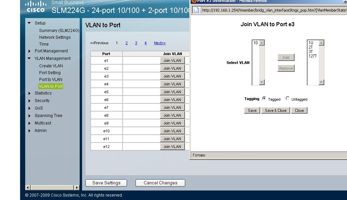347x200 pixels.
Task: Select the Untagged radio button
Action: pos(287,98)
